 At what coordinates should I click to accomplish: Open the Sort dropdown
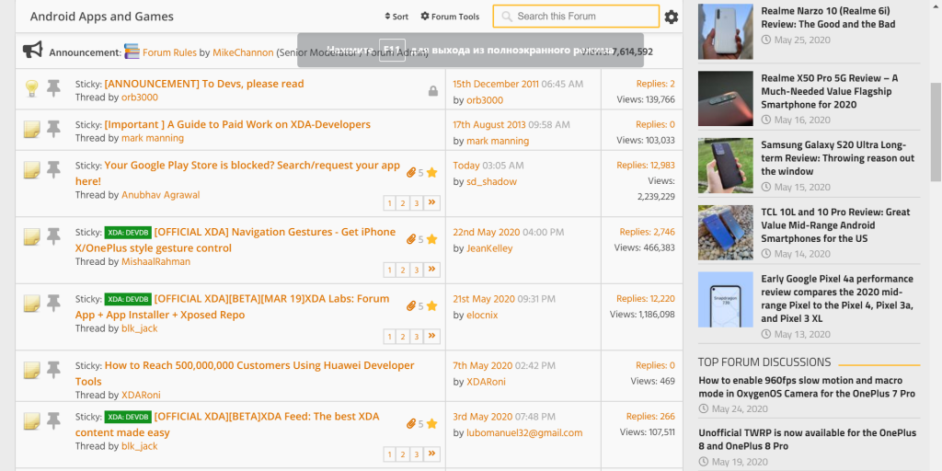coord(396,17)
